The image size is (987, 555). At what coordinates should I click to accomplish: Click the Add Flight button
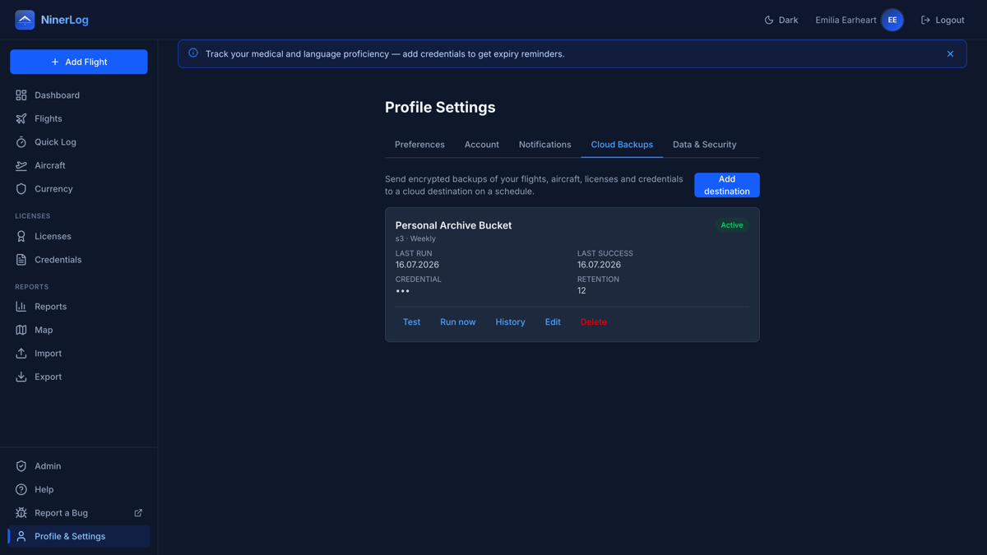pyautogui.click(x=79, y=62)
